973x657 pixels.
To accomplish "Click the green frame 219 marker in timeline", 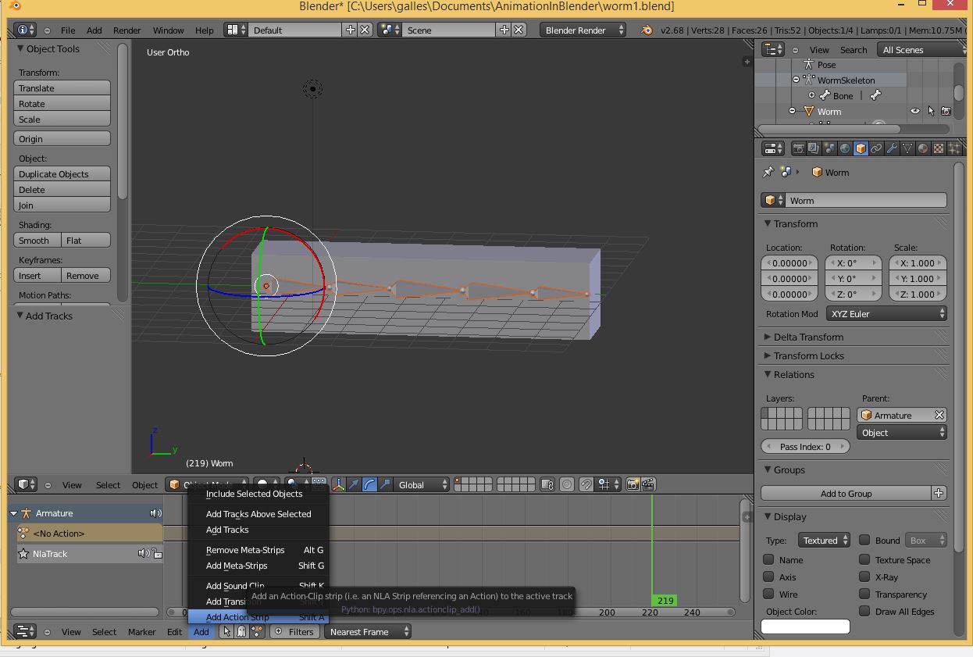I will click(x=665, y=601).
